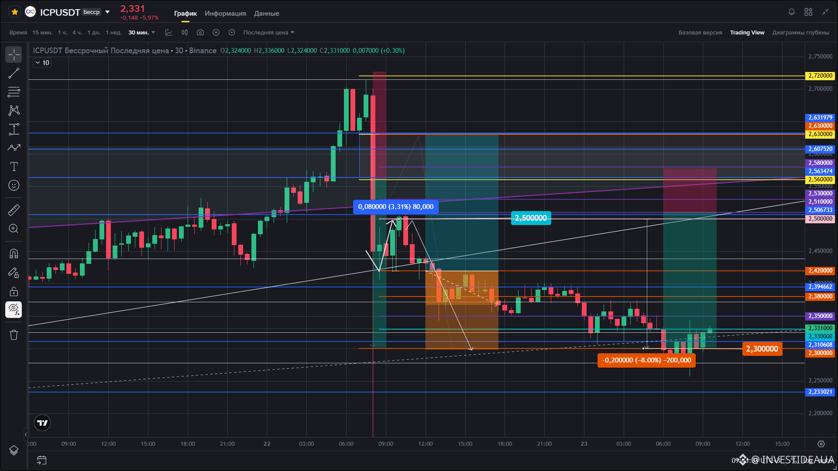Open the ICPUSDT symbol selector dropdown arrow
The image size is (838, 471).
[107, 12]
